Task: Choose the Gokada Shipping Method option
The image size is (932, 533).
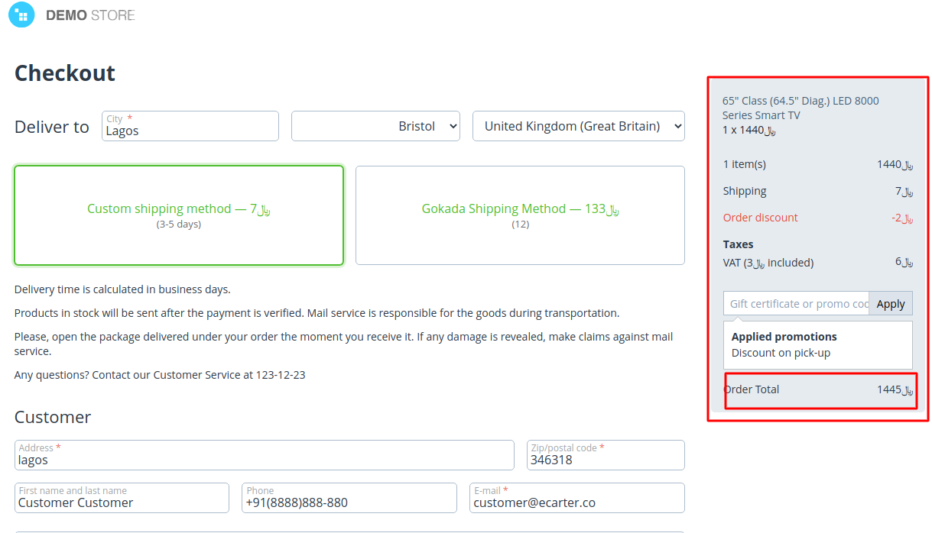Action: (520, 215)
